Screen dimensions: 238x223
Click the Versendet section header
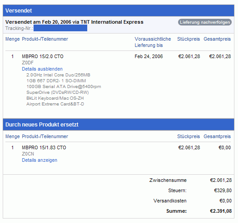119,11
